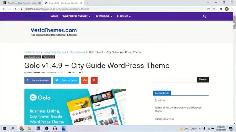Click the weather 26°C Clear widget

(188, 129)
